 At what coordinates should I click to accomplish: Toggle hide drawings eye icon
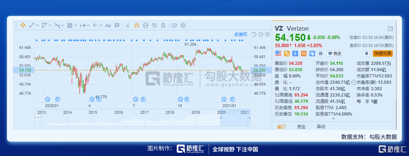(154, 25)
